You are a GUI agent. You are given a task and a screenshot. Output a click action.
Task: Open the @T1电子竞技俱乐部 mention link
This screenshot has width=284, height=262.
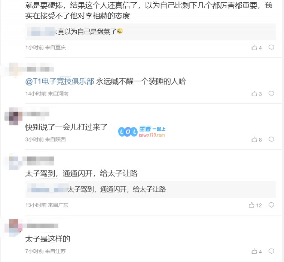60,81
